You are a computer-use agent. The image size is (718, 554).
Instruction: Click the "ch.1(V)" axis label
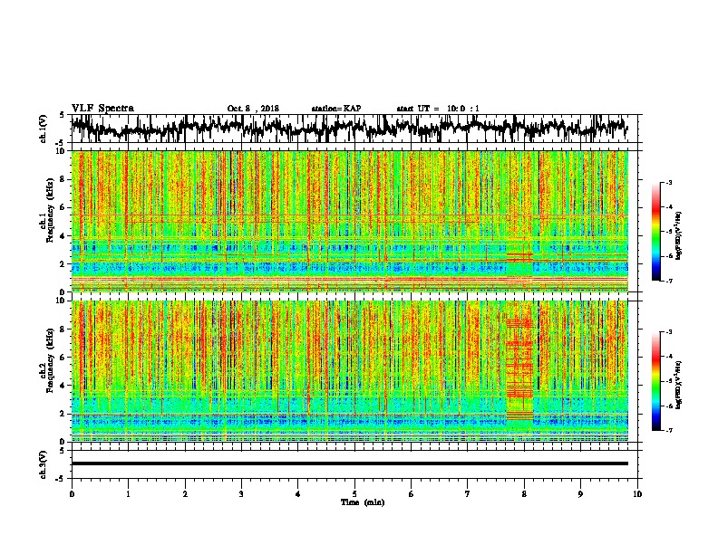coord(44,128)
